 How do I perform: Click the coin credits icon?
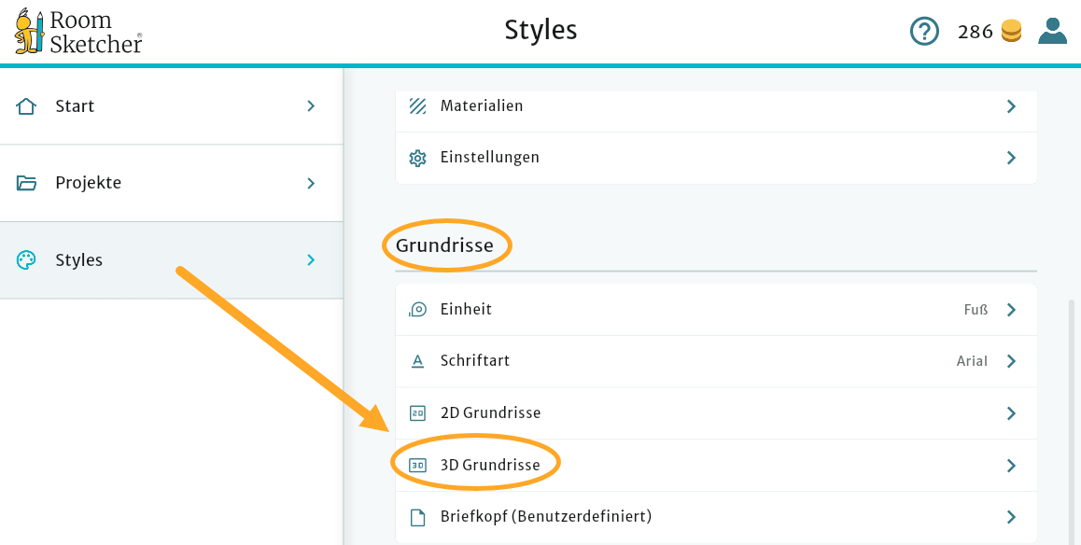pos(1011,31)
